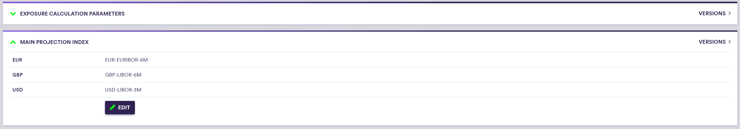Click arrow beside Versions in Main Projection panel
This screenshot has height=129, width=740.
point(729,42)
